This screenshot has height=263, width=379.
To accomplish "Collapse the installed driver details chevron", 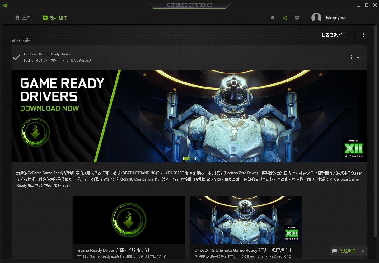I will click(358, 58).
